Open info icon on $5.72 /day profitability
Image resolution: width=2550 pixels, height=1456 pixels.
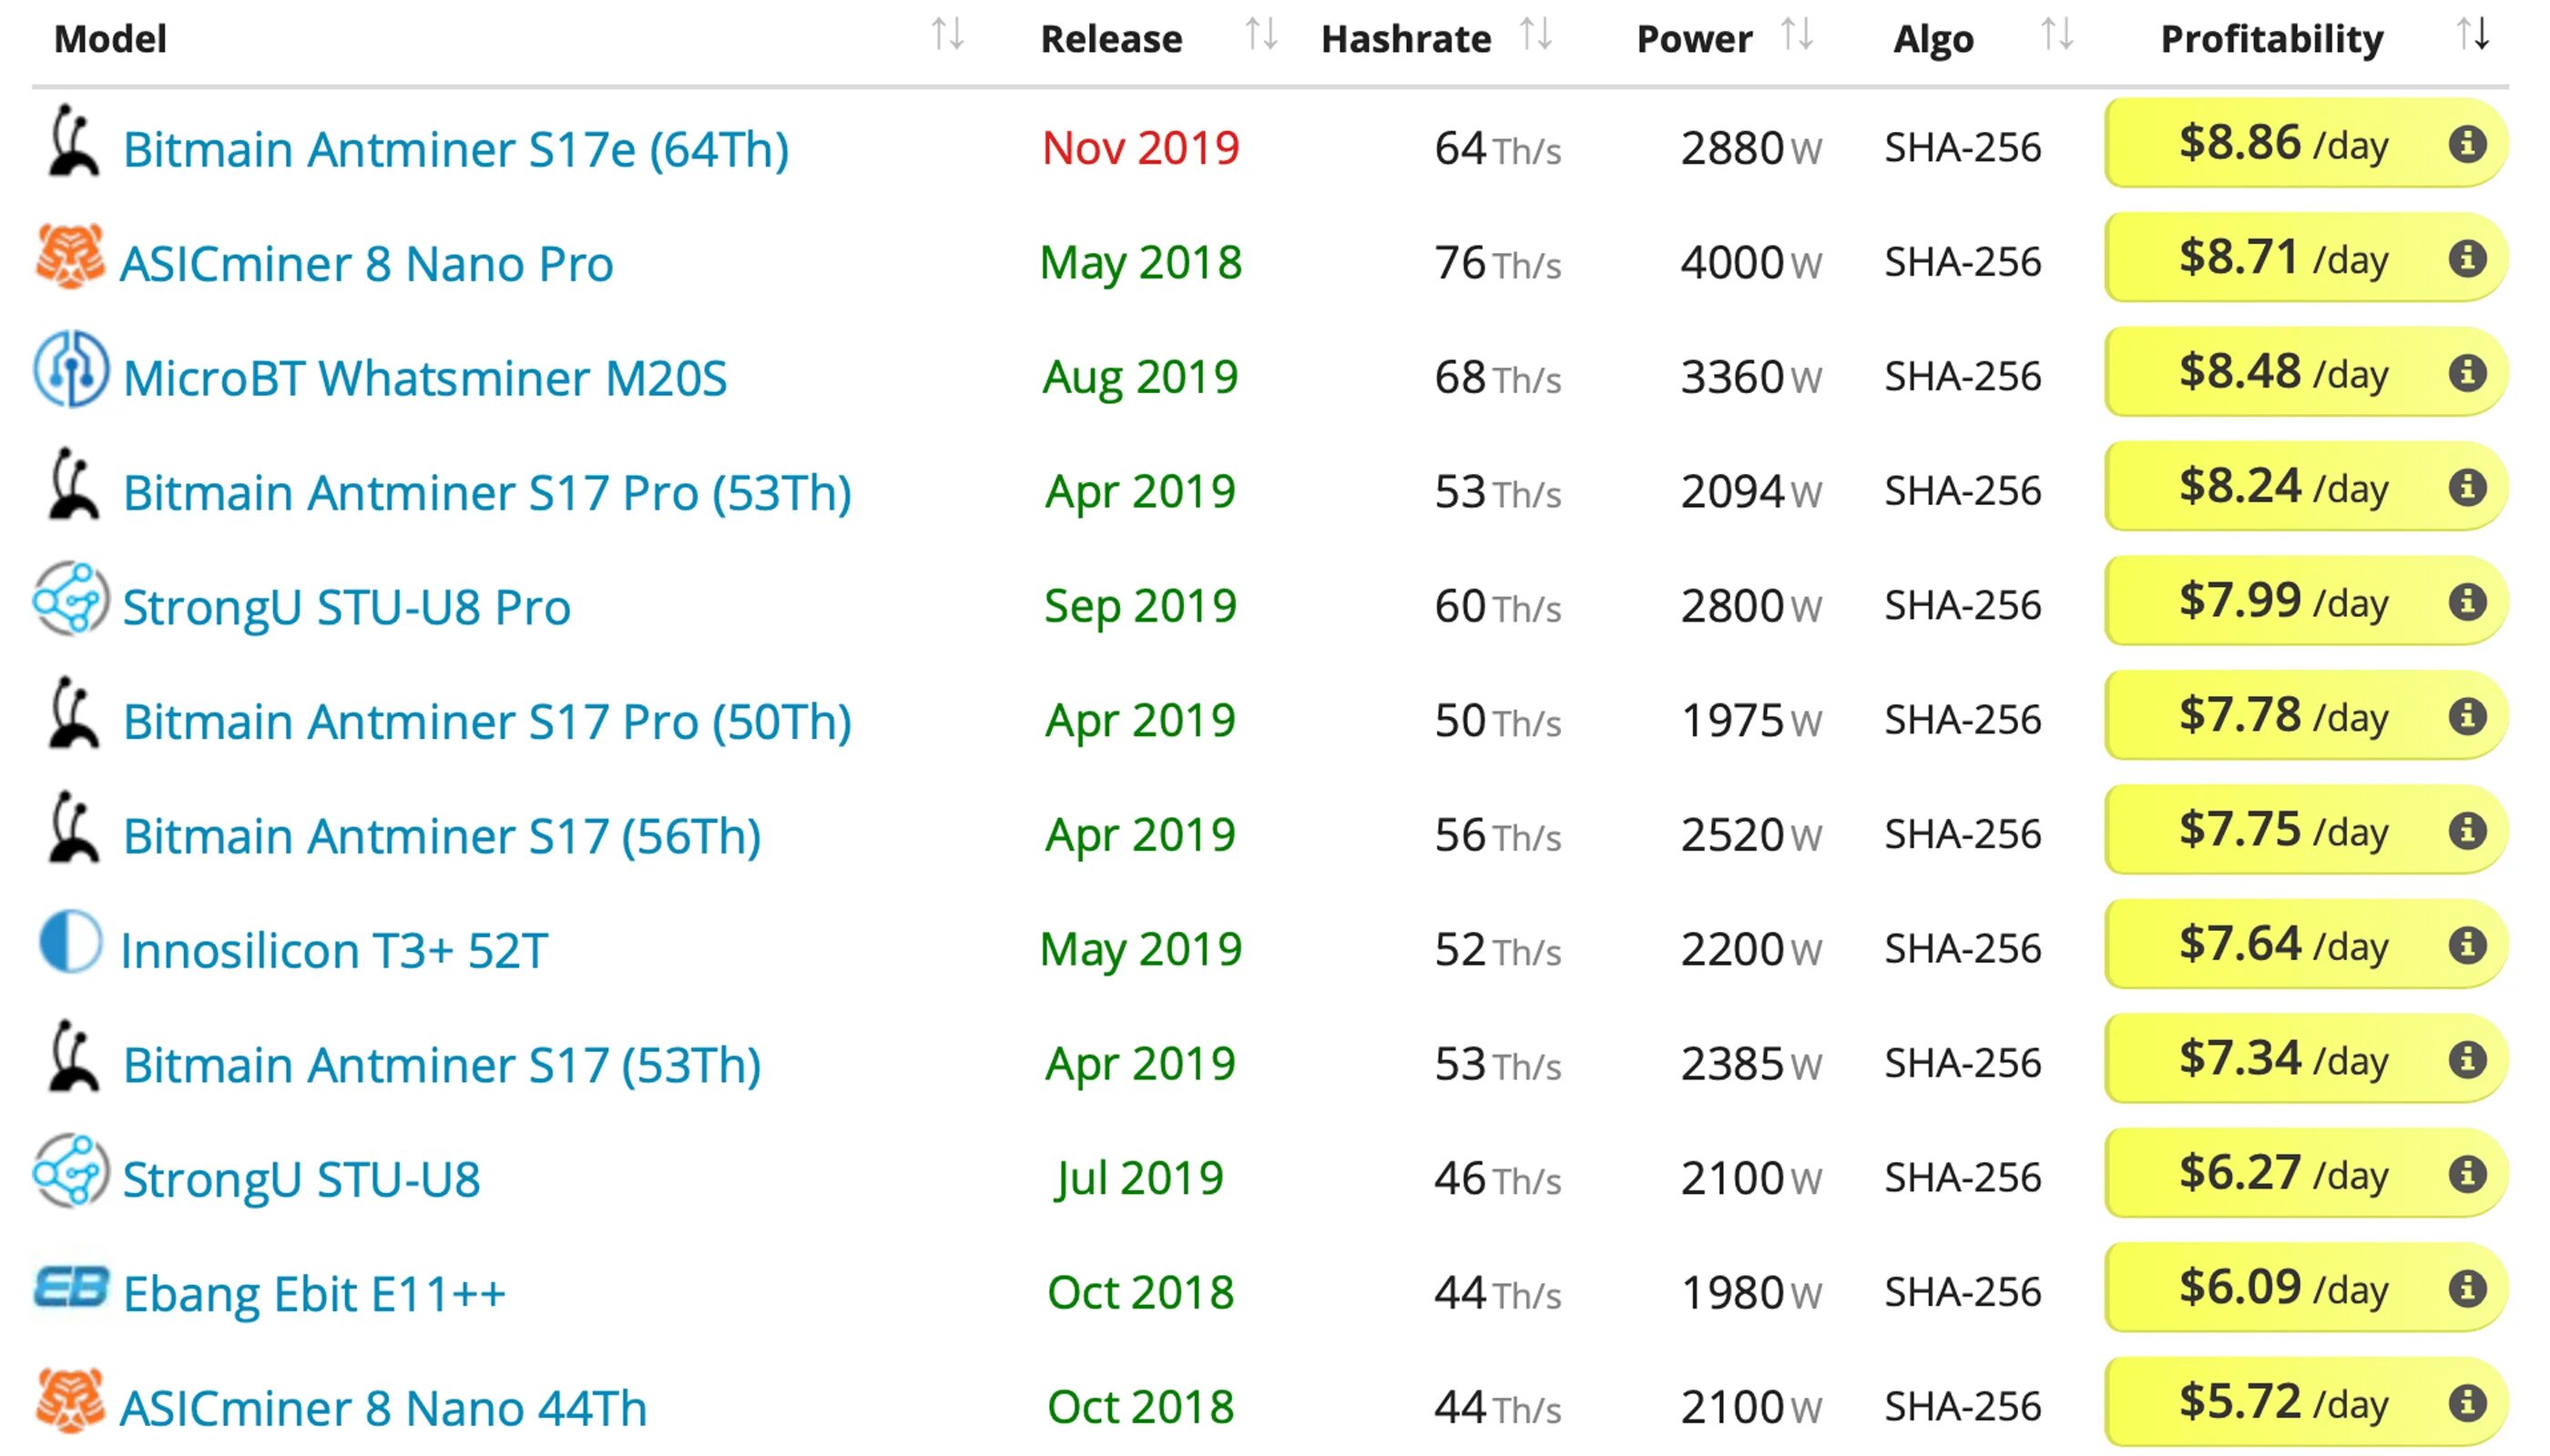click(x=2467, y=1403)
